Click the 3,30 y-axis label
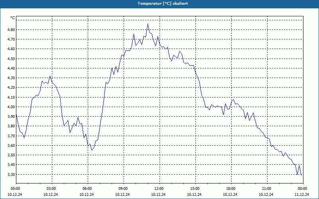Viewport: 319px width, 199px height. [12, 174]
